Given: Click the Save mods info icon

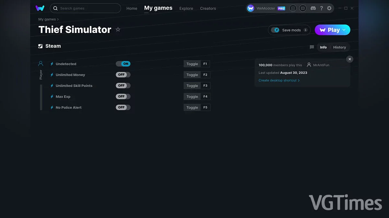Looking at the screenshot, I should coord(305,30).
